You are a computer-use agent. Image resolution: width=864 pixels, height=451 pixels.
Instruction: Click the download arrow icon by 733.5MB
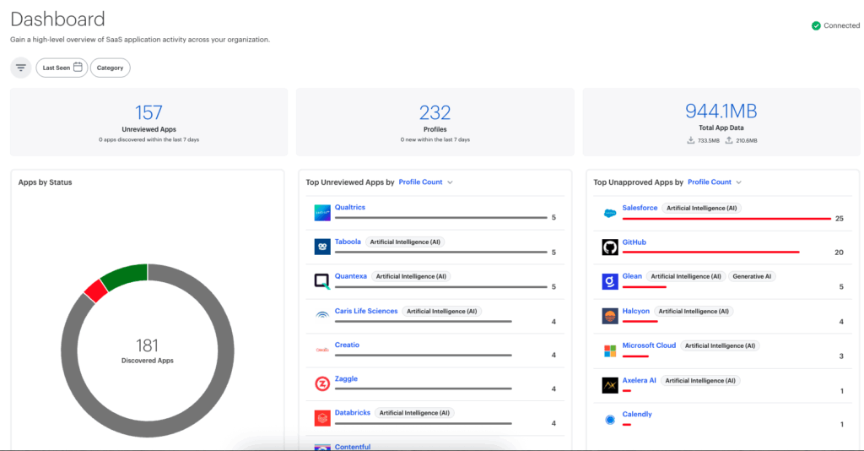[690, 140]
